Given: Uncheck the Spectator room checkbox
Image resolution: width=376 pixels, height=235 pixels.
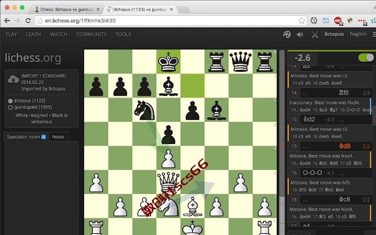Looking at the screenshot, I should point(43,137).
